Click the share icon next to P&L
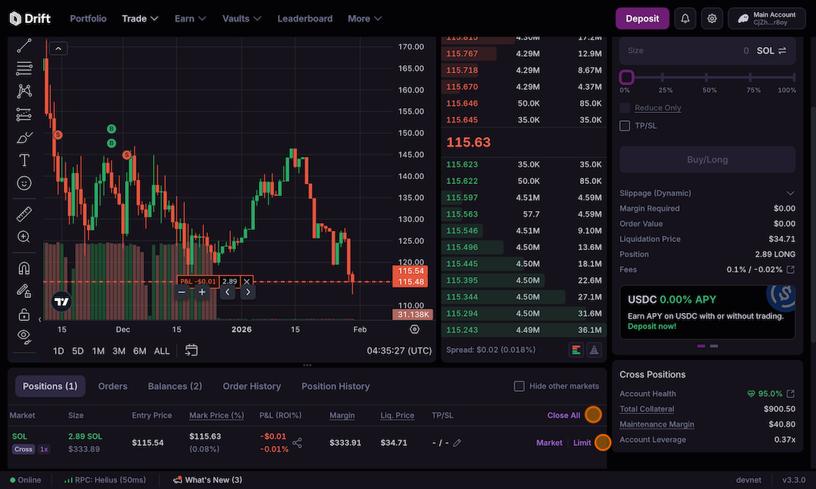The height and width of the screenshot is (489, 816). point(297,443)
